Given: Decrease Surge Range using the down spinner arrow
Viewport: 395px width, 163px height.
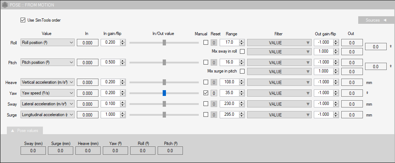Looking at the screenshot, I should (242, 116).
